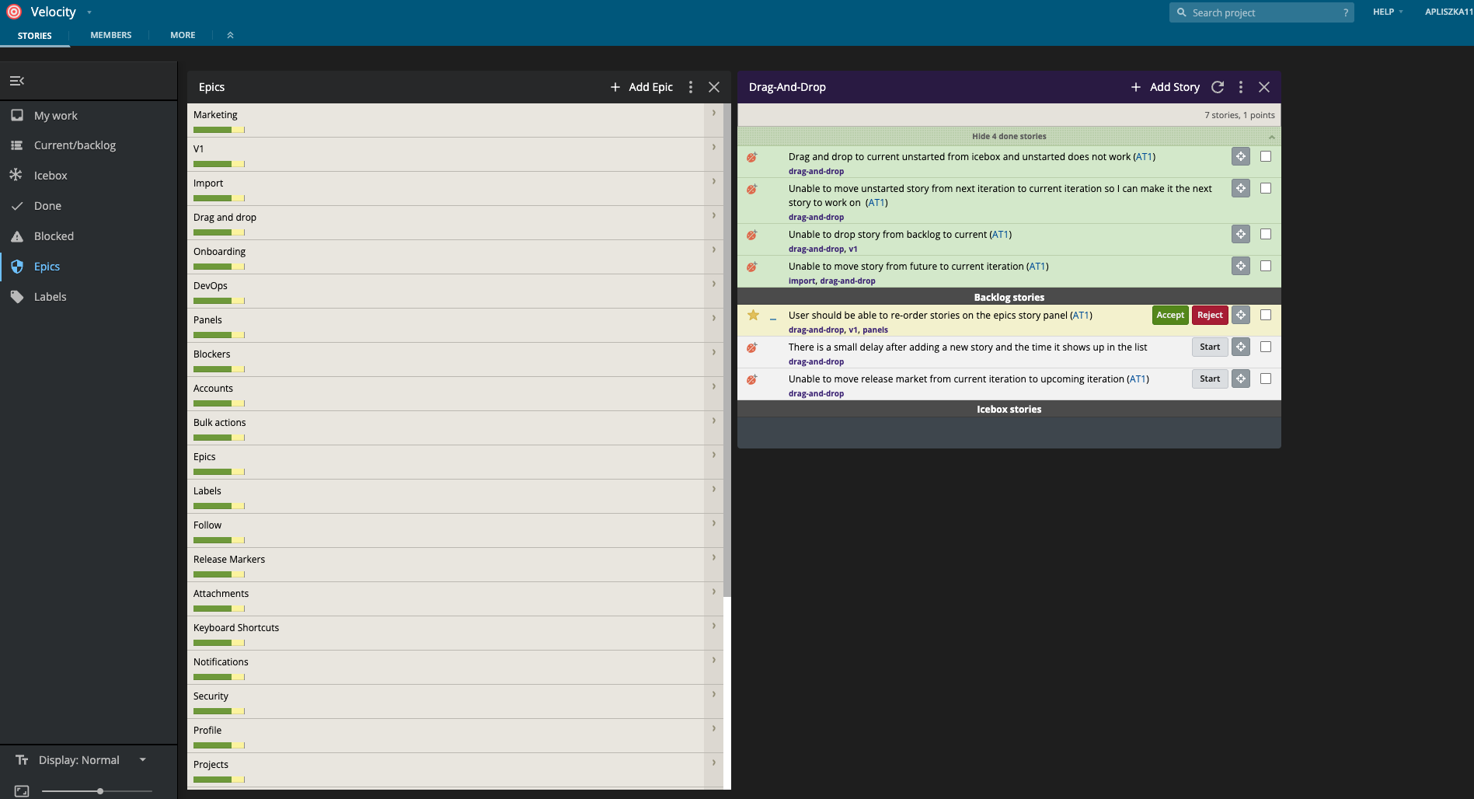Click the search magnifier icon

coord(1182,12)
